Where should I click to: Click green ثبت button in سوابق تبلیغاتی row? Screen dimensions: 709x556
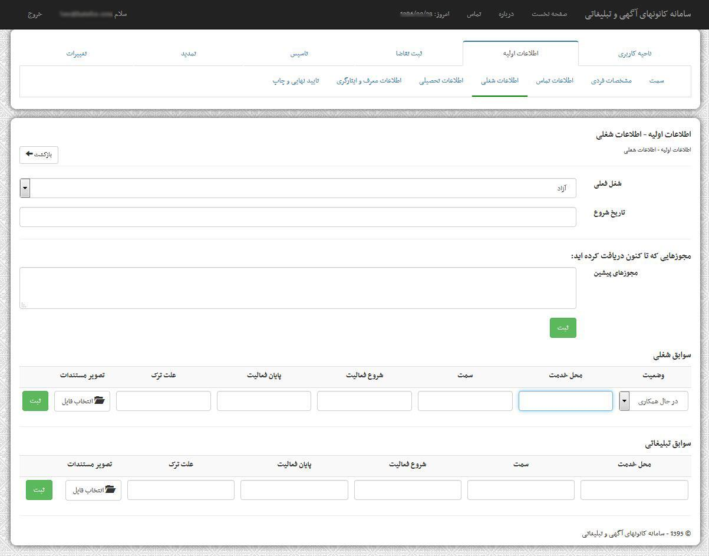pos(39,490)
